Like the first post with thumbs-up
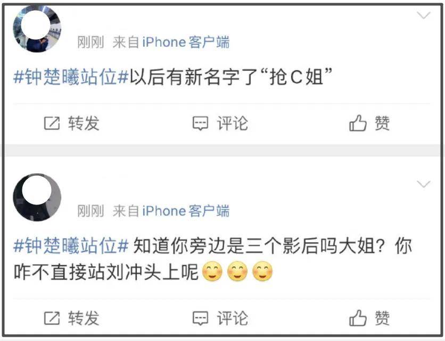445x341 pixels. [x=358, y=123]
